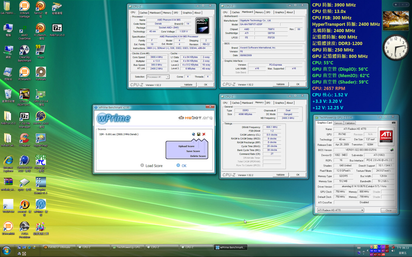Open the Street Fighter desktop shortcut
The width and height of the screenshot is (412, 257).
(25, 98)
